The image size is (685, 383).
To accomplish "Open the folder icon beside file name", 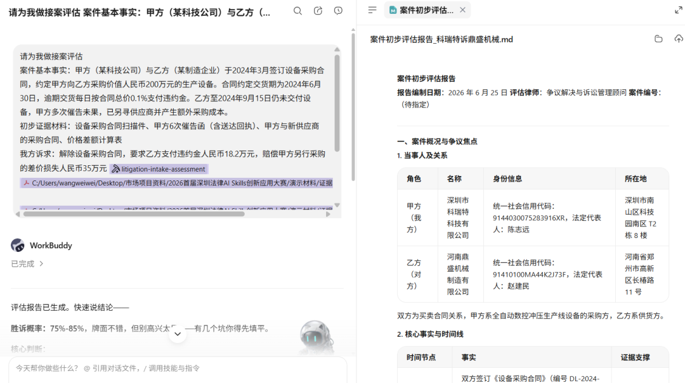I will click(x=658, y=39).
